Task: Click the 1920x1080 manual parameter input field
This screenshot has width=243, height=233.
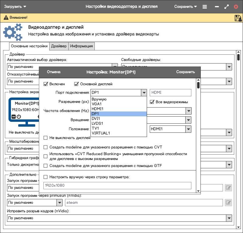Action: coord(117,185)
